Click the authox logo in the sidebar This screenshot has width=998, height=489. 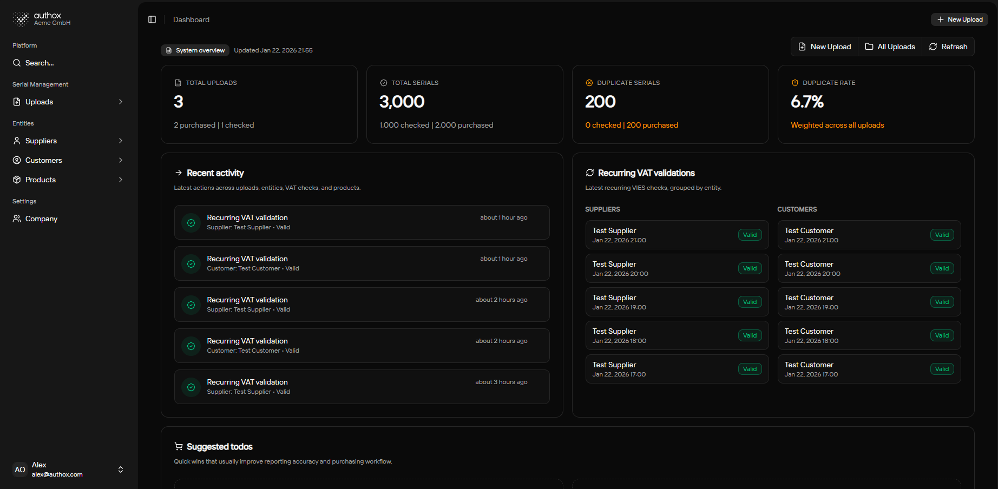pyautogui.click(x=22, y=18)
